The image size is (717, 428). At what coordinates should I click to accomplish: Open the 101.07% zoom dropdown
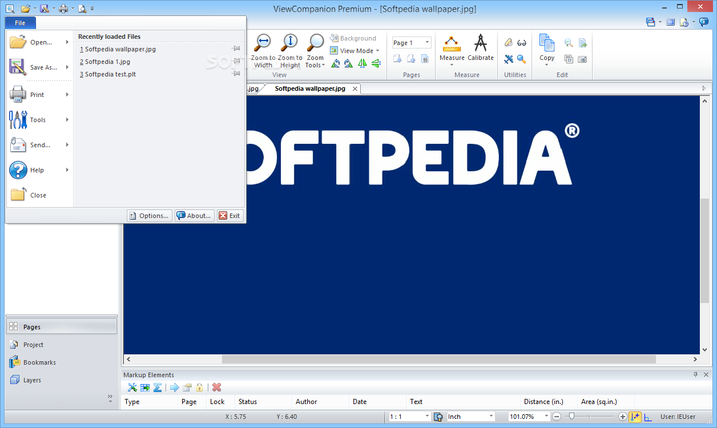546,417
